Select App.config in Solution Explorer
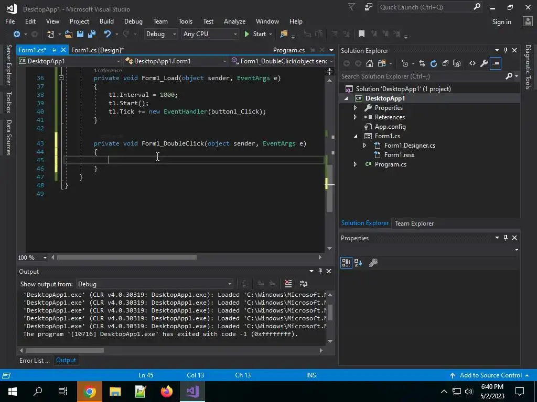 click(x=390, y=127)
